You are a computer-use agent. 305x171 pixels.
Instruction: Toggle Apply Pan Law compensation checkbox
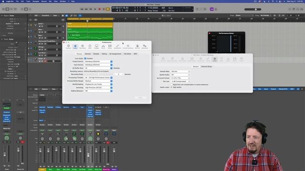click(172, 85)
